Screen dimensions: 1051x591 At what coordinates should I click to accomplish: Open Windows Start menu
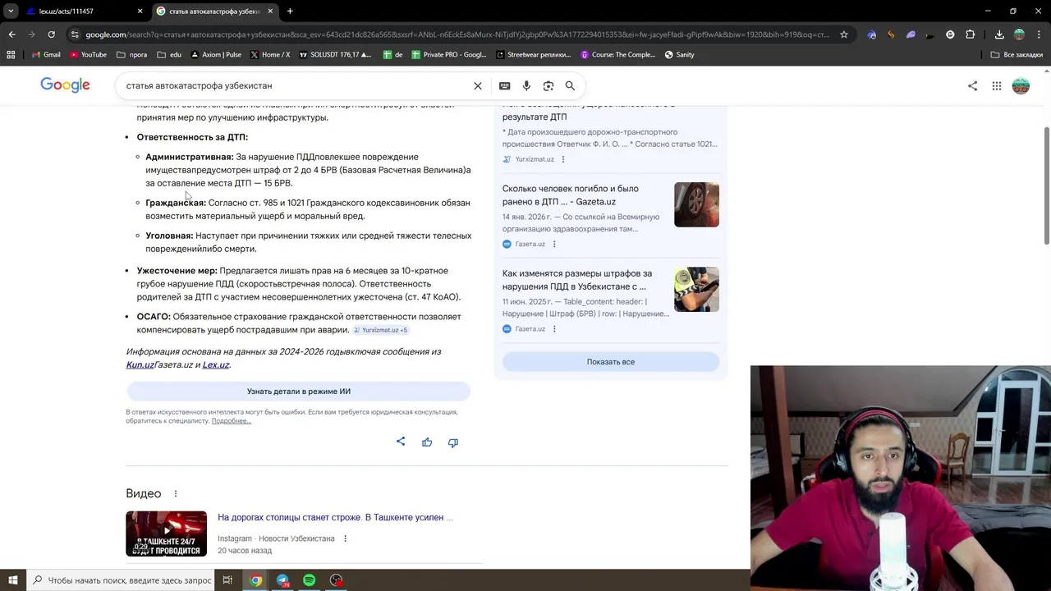12,580
